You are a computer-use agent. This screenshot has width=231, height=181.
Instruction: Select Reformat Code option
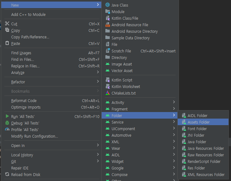click(51, 100)
